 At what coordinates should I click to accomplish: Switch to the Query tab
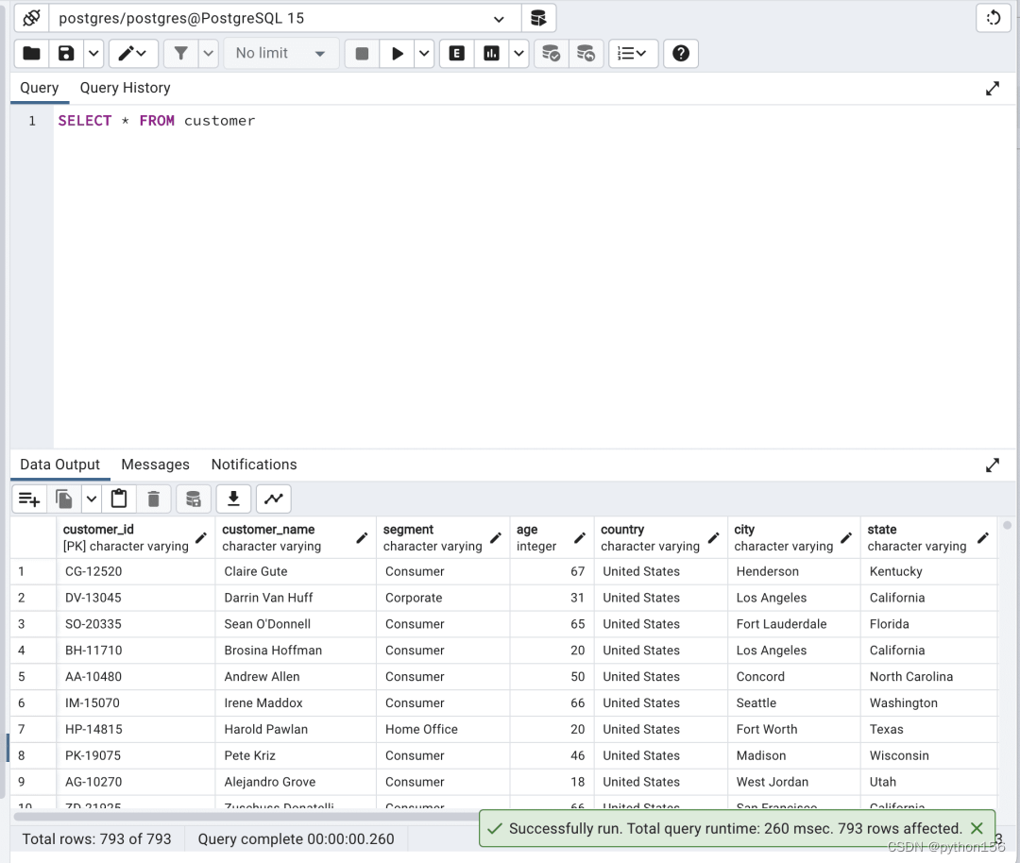39,88
